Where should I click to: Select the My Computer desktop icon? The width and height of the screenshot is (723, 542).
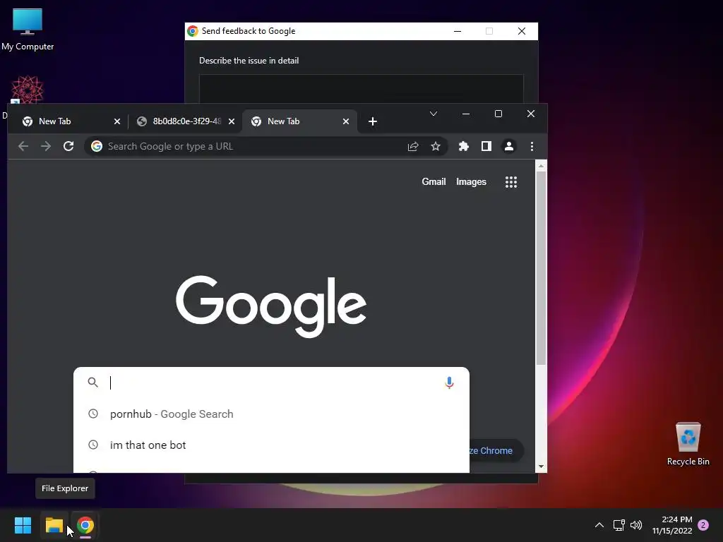(28, 30)
